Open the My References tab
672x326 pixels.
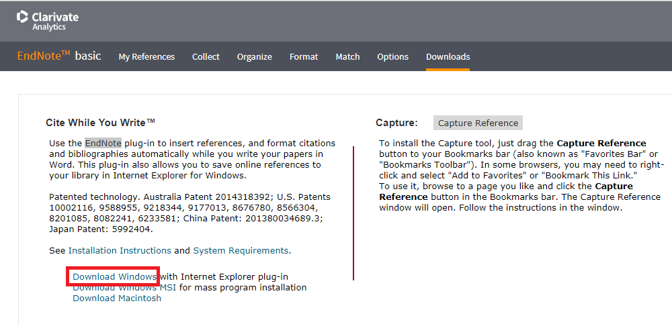coord(146,56)
